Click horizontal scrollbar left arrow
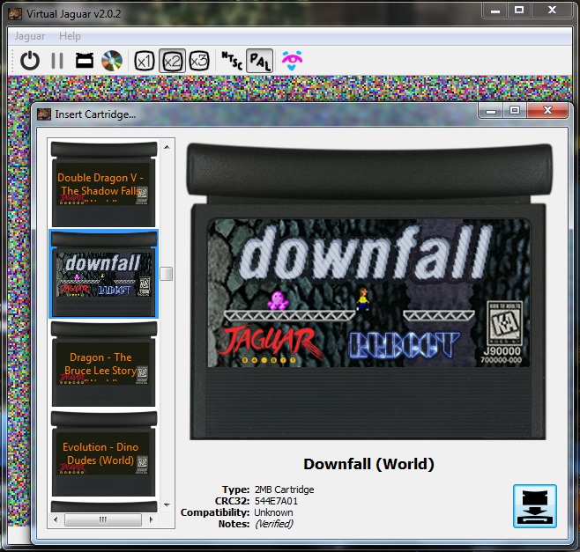This screenshot has height=552, width=580. pyautogui.click(x=56, y=519)
